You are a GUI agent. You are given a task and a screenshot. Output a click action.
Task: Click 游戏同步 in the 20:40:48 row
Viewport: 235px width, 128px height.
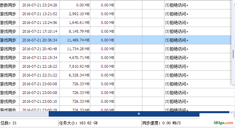(x=8, y=49)
